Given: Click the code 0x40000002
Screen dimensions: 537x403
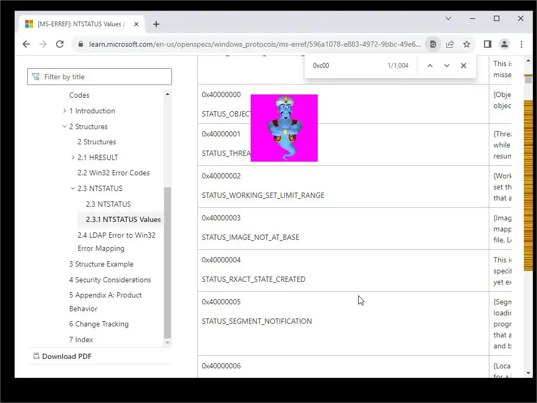Looking at the screenshot, I should tap(221, 176).
